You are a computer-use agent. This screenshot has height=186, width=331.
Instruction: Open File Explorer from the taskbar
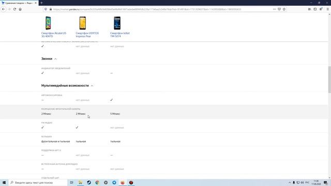tap(81, 182)
